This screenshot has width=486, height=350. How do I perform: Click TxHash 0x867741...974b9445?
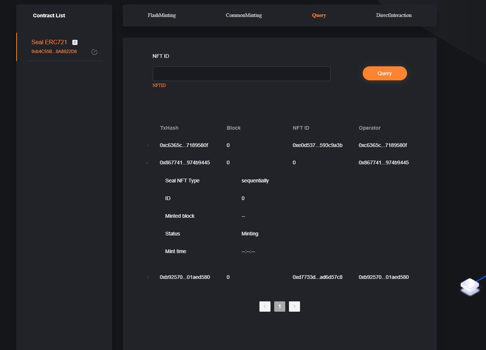[x=185, y=162]
